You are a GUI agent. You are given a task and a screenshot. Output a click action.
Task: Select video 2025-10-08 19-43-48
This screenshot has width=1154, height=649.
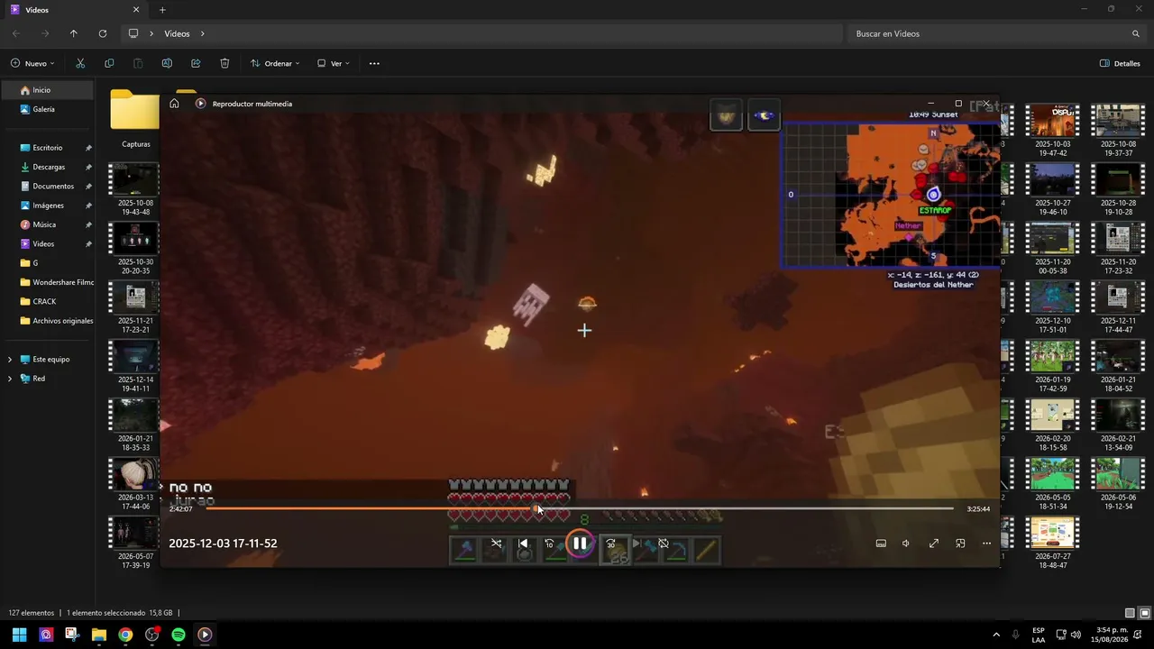pyautogui.click(x=133, y=191)
